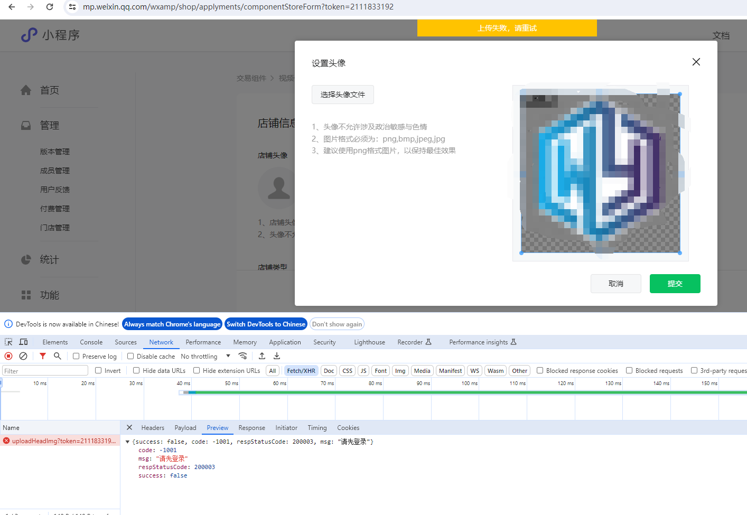Click the DevTools info circle icon
Image resolution: width=747 pixels, height=515 pixels.
tap(8, 324)
